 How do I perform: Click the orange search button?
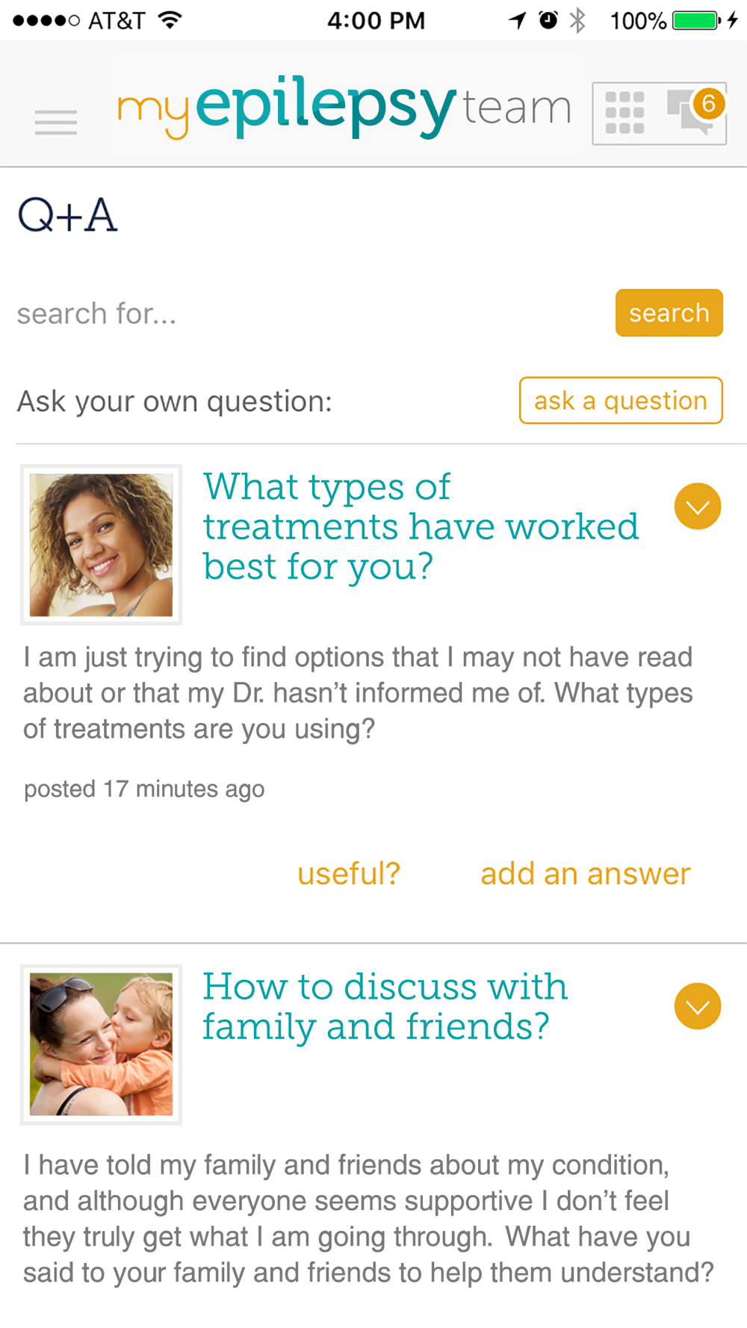click(669, 313)
